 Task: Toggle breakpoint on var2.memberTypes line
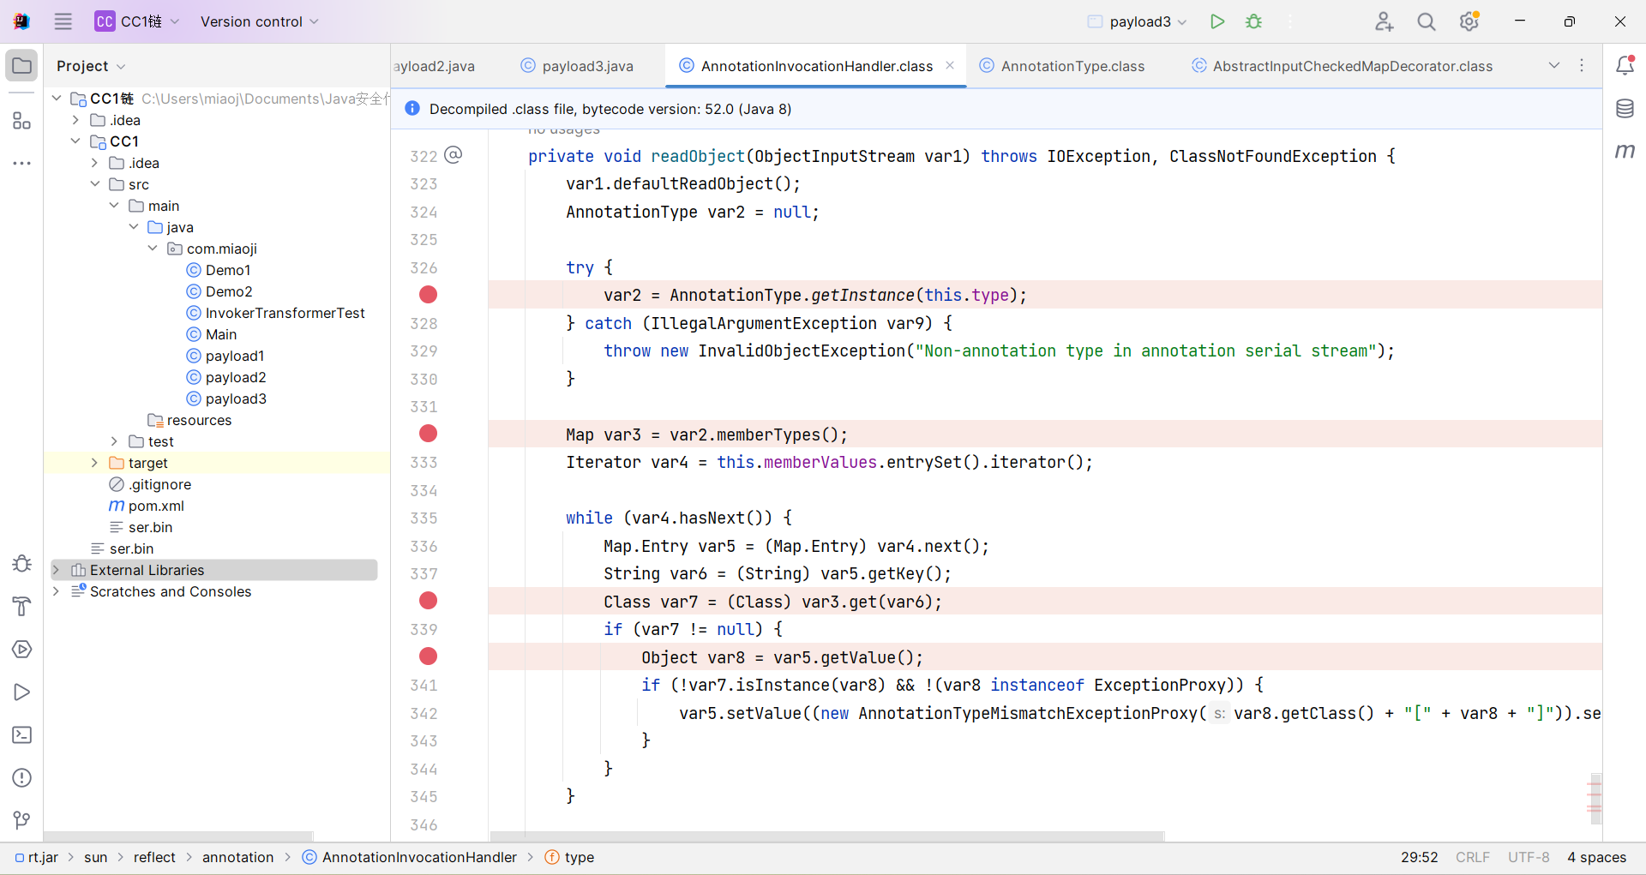(428, 434)
